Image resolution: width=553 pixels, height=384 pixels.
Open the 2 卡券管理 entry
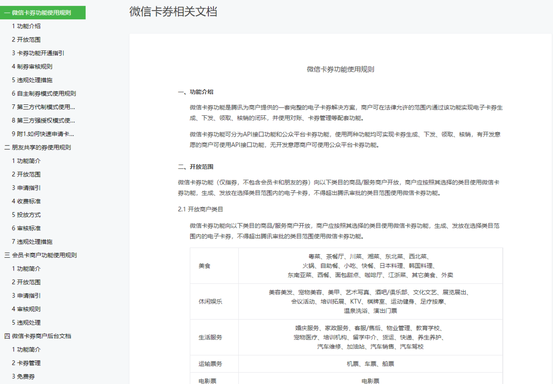click(x=26, y=363)
